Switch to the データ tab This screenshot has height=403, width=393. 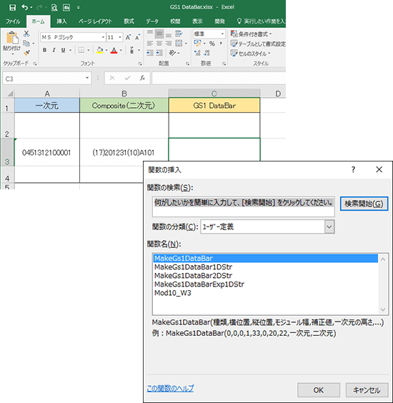click(x=152, y=21)
